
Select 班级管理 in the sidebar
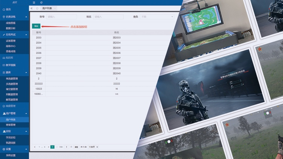click(x=11, y=125)
